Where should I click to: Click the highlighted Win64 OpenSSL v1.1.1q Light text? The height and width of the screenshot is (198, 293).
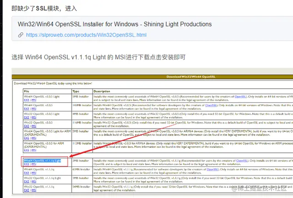pyautogui.click(x=43, y=161)
